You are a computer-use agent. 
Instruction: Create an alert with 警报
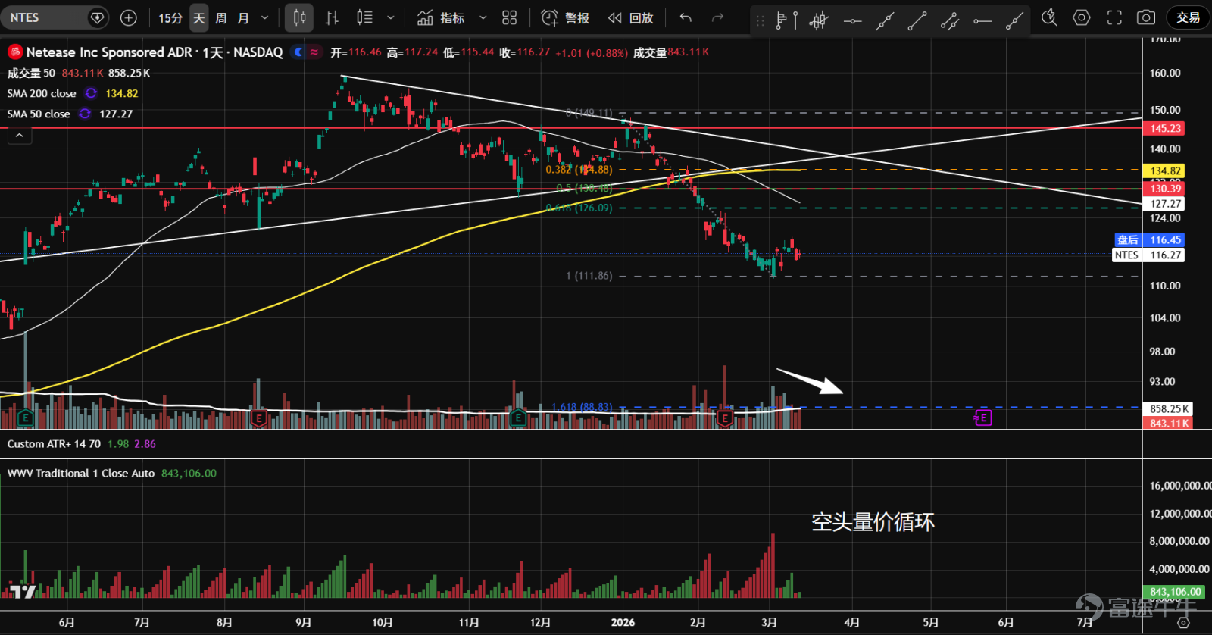click(x=565, y=17)
